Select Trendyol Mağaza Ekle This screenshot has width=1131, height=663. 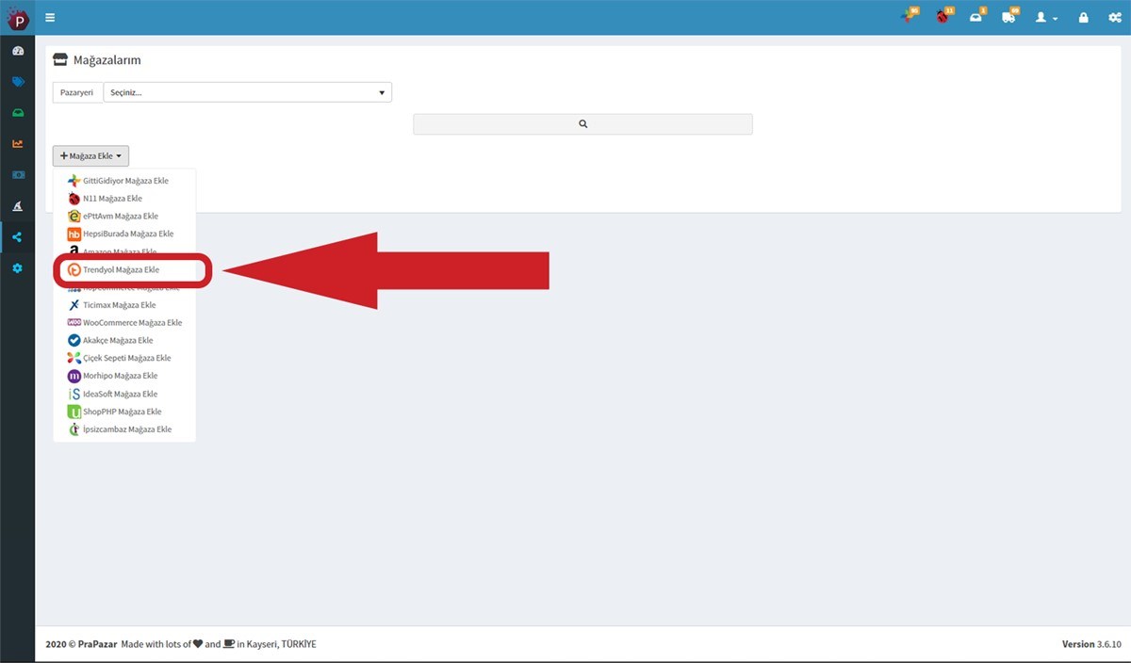tap(114, 269)
